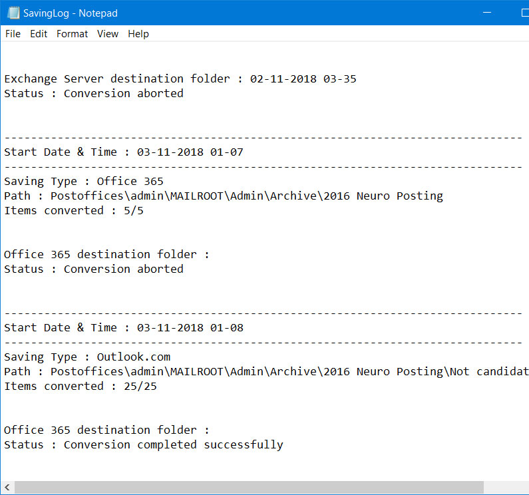Open the Help menu
Viewport: 529px width, 495px height.
pos(138,34)
